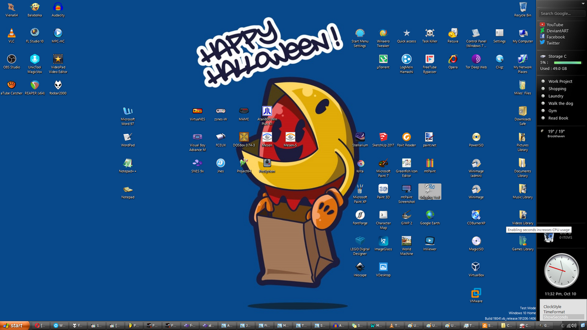
Task: Select the Tor Deep Web icon
Action: point(476,61)
